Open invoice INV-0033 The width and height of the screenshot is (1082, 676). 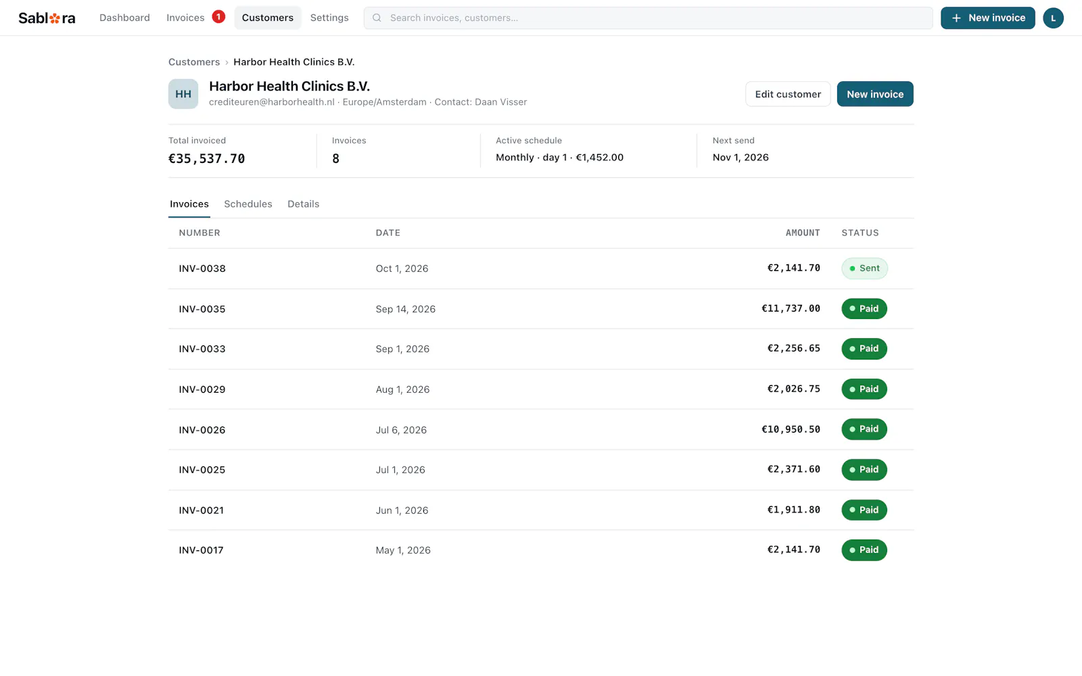tap(541, 349)
